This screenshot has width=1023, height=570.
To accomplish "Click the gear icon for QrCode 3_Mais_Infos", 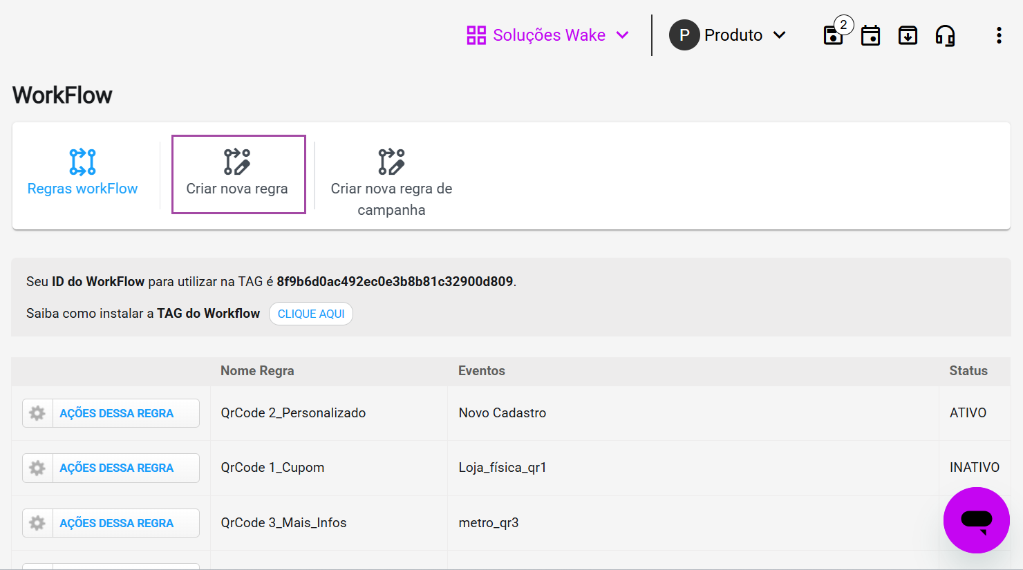I will [37, 523].
